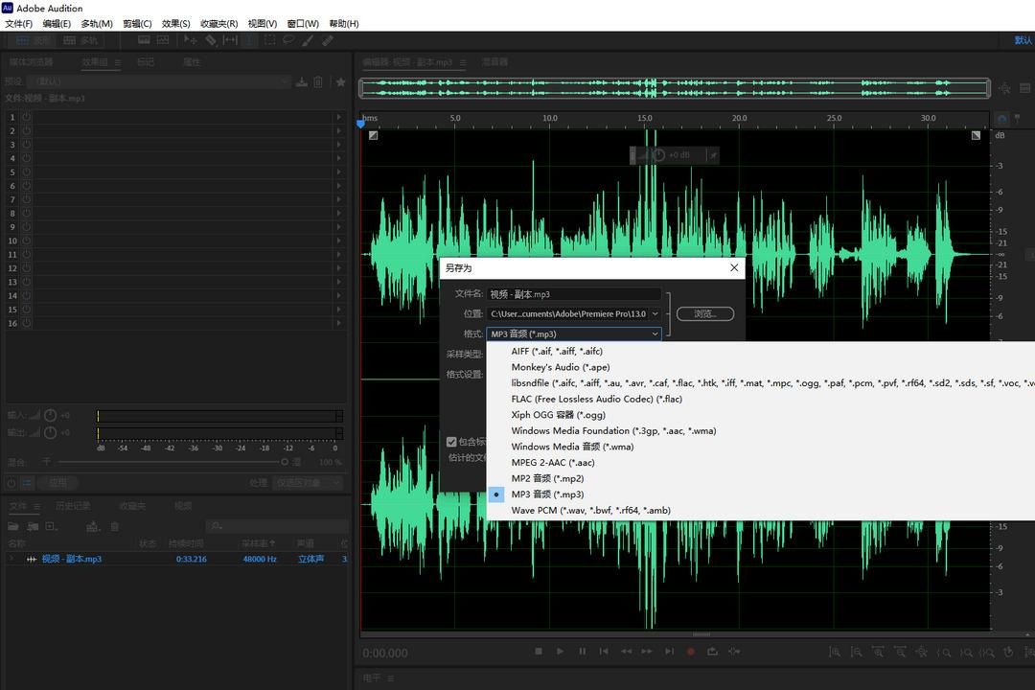Click the mix dry/wet slider handle
The image size is (1035, 690).
click(285, 462)
